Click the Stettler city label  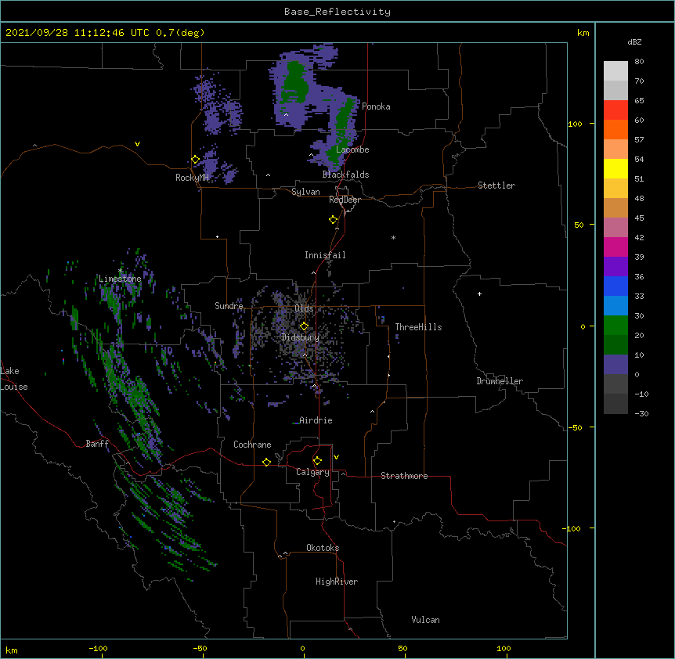[496, 185]
